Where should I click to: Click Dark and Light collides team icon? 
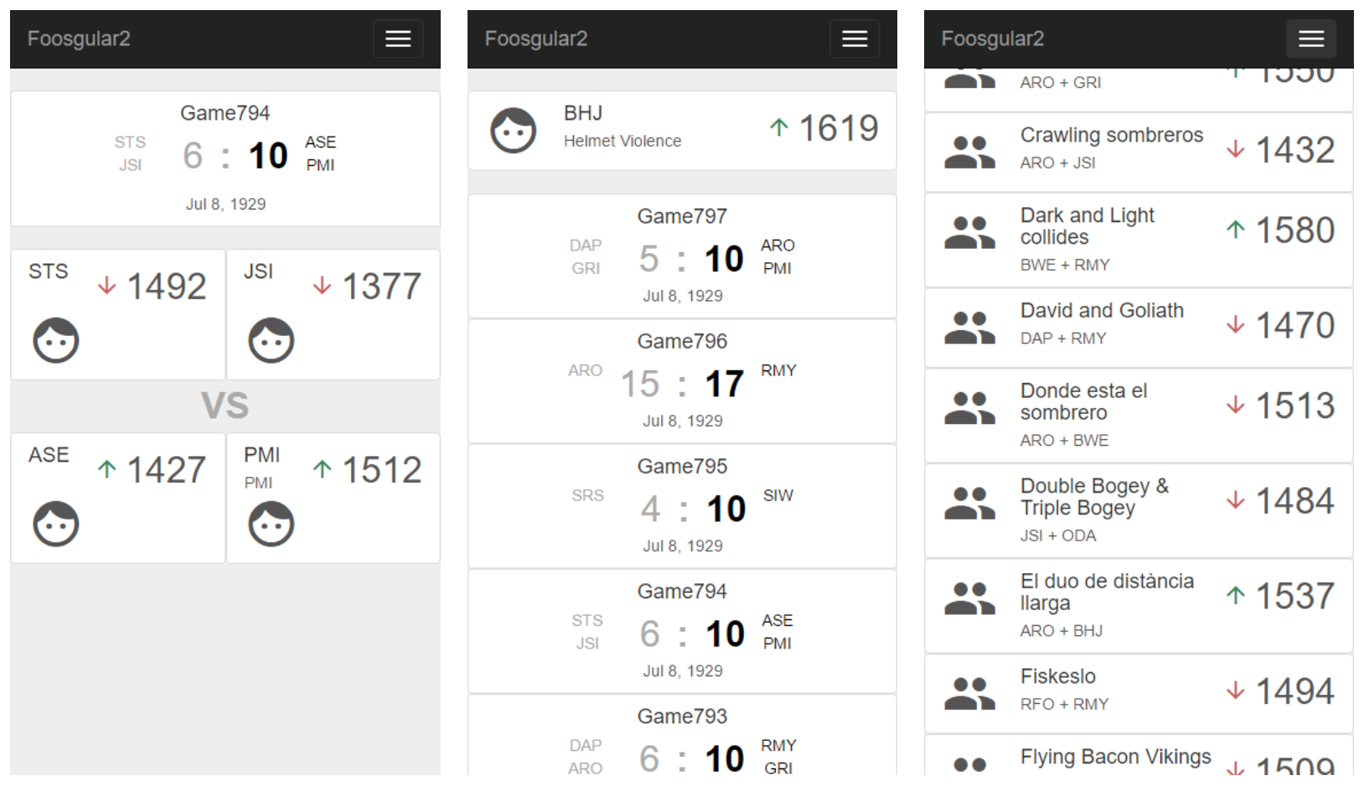tap(969, 232)
